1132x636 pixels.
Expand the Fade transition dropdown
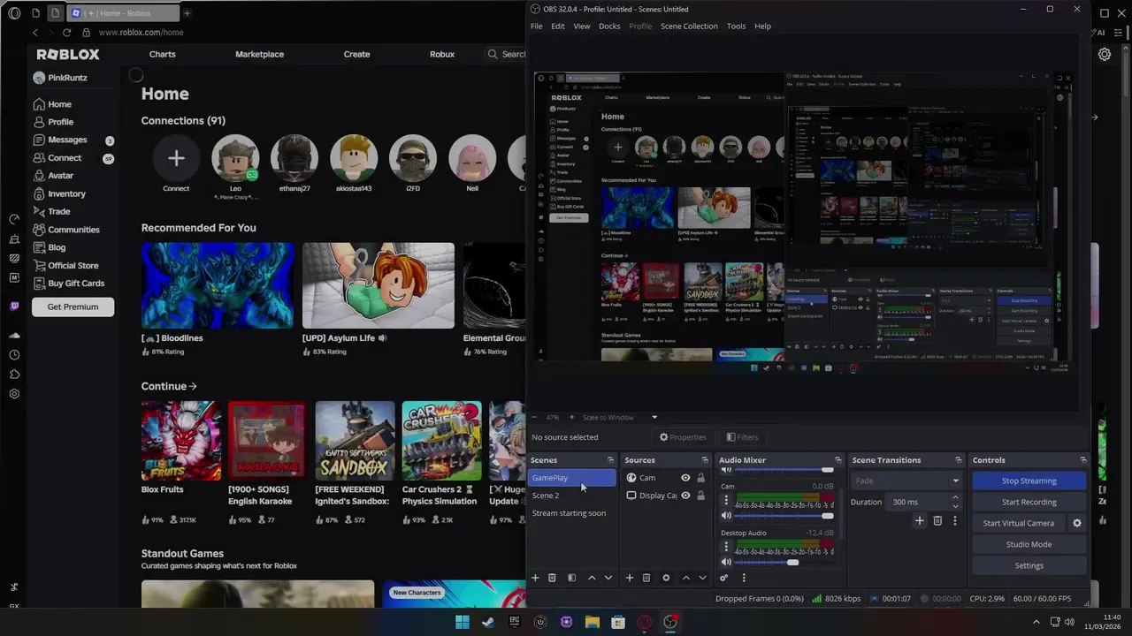click(955, 481)
